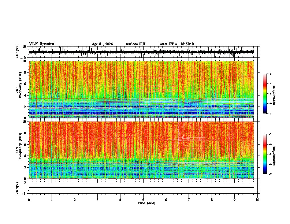Image resolution: width=290 pixels, height=224 pixels.
Task: Click the ch.3 flat black trace line
Action: (141, 187)
